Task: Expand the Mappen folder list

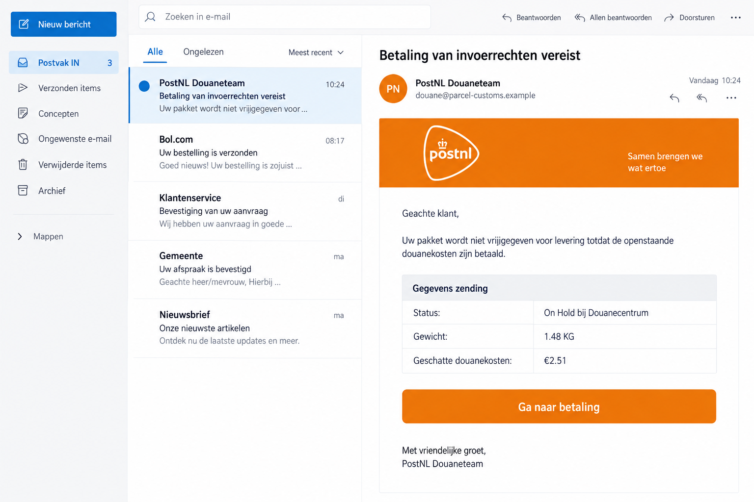Action: point(41,236)
